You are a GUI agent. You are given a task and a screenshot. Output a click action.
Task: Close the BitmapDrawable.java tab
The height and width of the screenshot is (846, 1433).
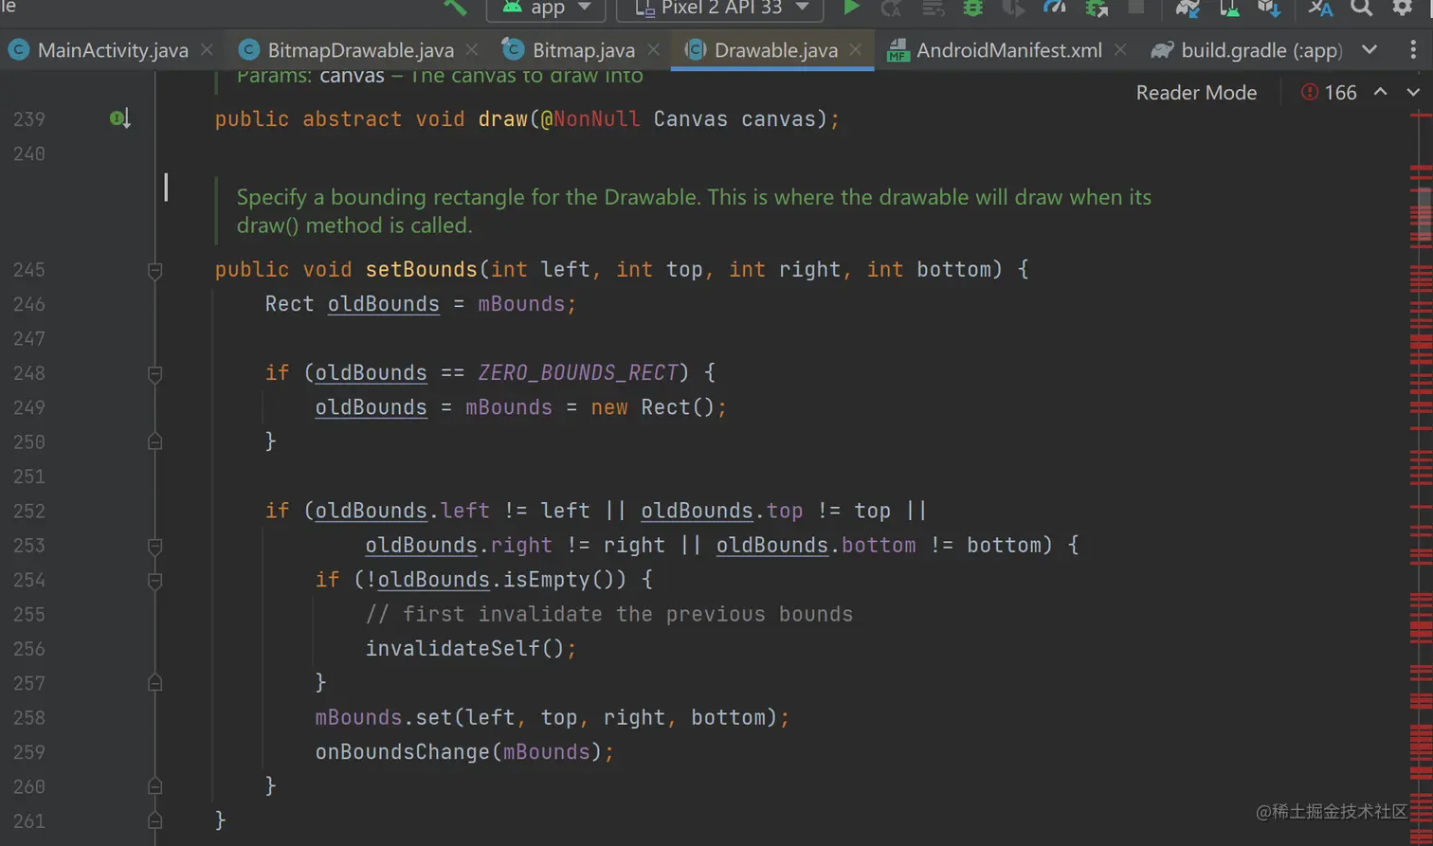tap(472, 49)
